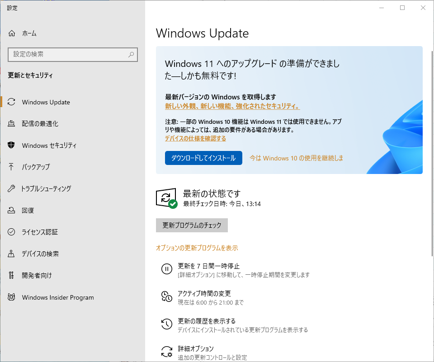
Task: Select Windows Update in the sidebar
Action: pos(72,102)
